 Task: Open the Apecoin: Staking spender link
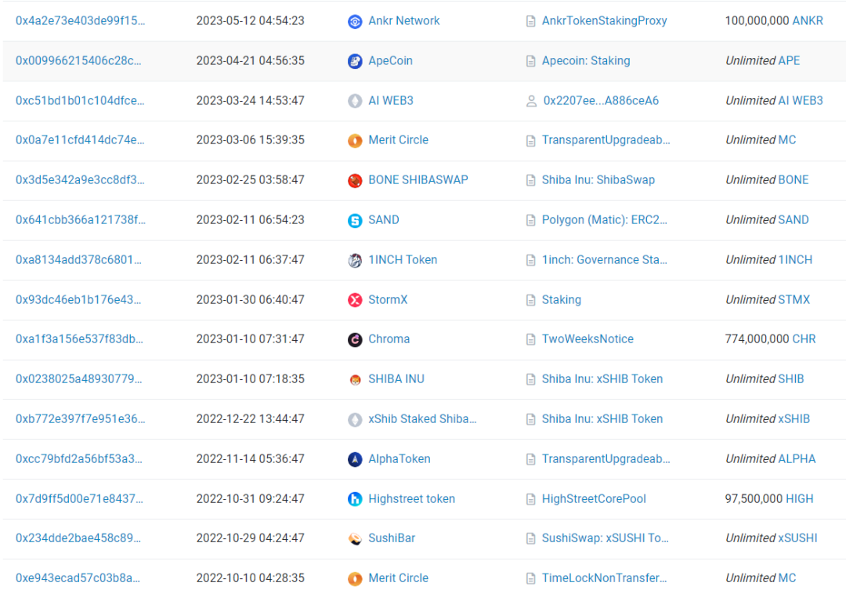click(586, 60)
